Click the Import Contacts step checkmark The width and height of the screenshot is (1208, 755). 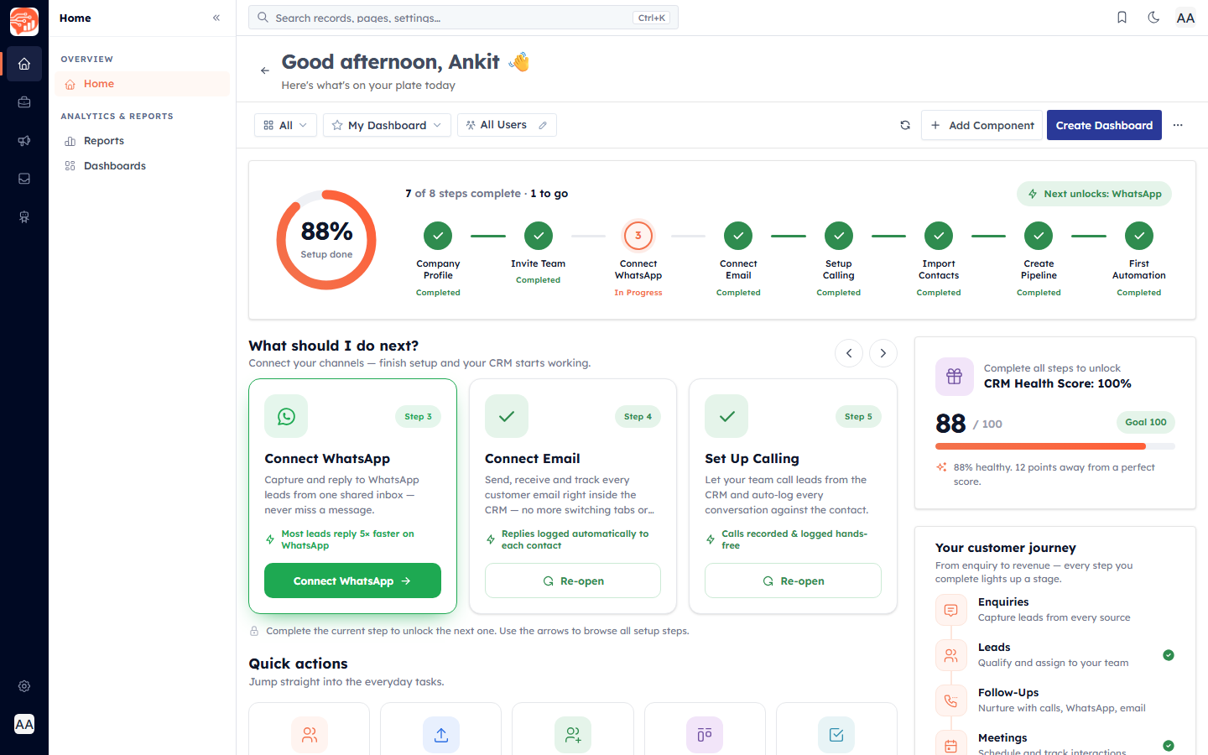click(939, 236)
